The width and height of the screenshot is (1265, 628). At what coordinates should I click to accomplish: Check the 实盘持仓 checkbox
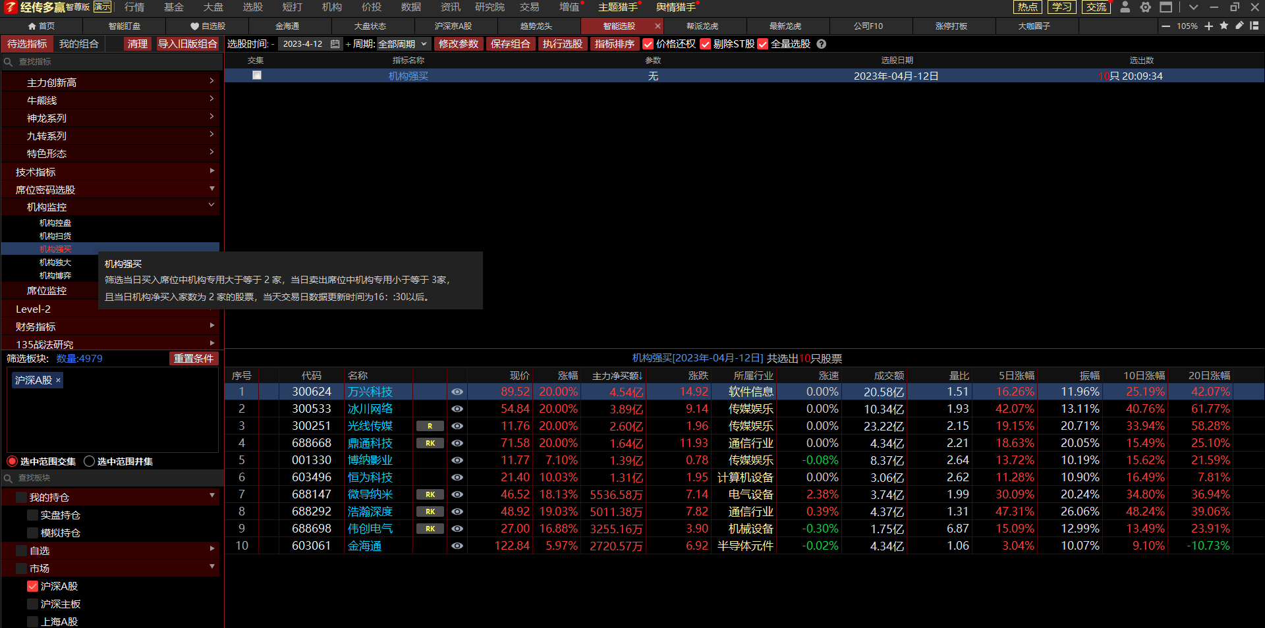(32, 515)
